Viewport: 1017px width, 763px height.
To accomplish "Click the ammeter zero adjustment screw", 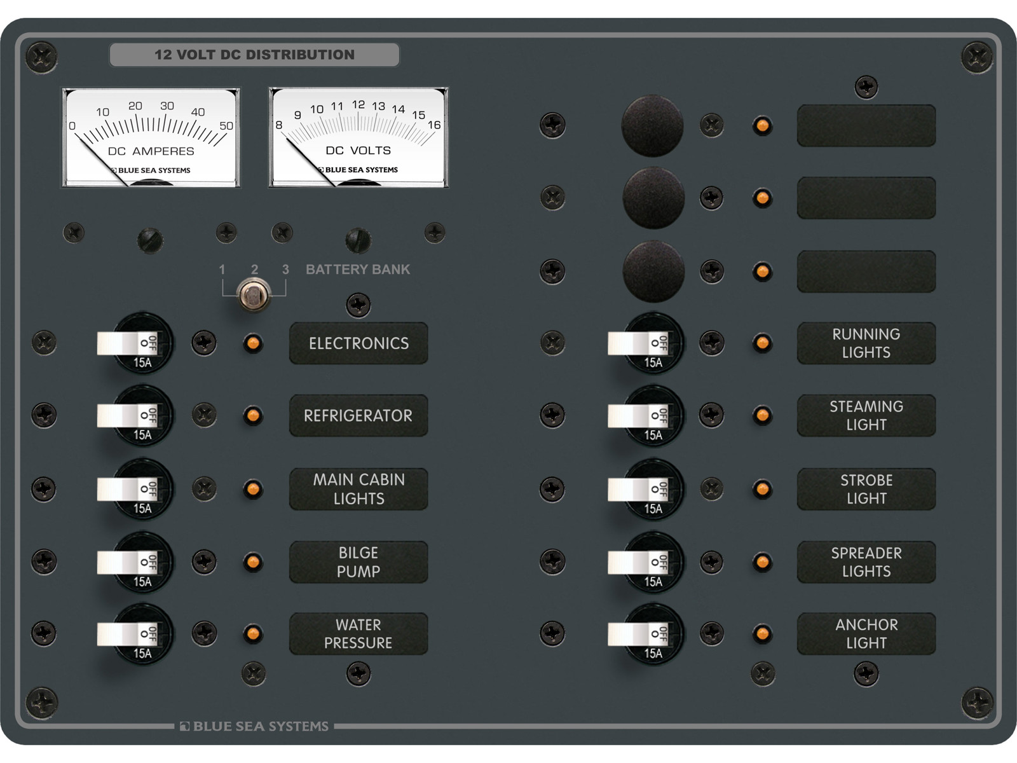I will pos(150,240).
